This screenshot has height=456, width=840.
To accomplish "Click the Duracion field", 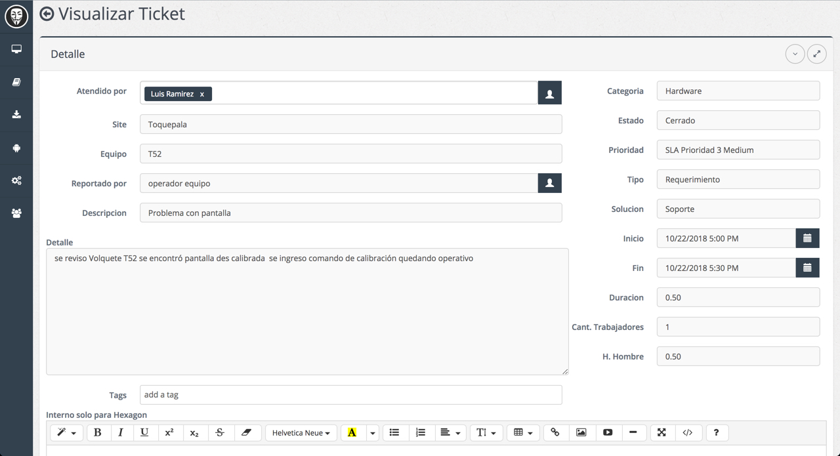I will [x=738, y=297].
